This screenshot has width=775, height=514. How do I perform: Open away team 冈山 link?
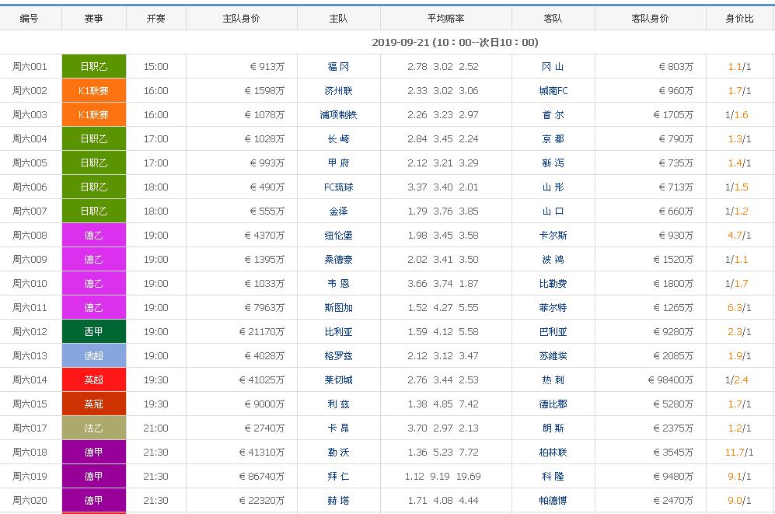point(553,67)
